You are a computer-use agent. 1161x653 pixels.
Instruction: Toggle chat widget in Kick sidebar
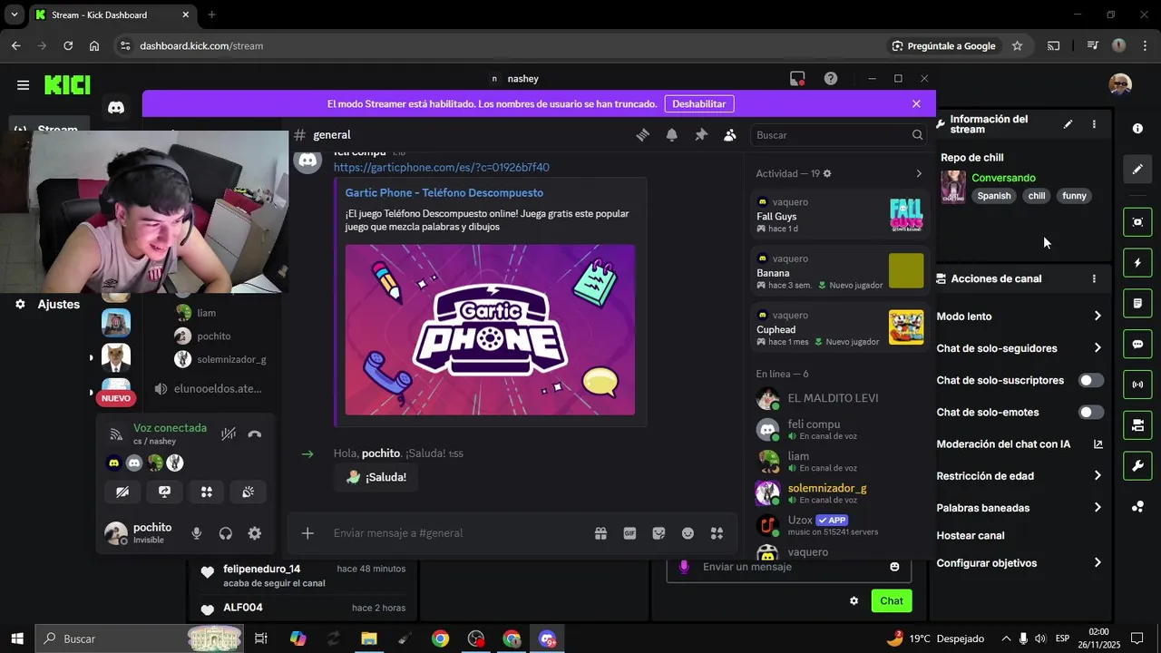[1137, 345]
